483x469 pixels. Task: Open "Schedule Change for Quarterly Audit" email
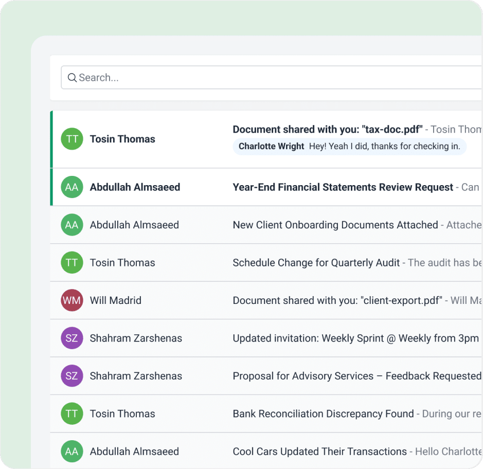coord(316,263)
